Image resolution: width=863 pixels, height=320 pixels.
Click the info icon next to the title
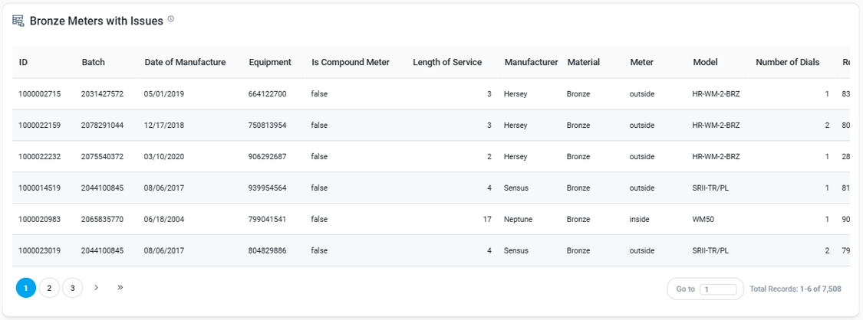click(x=171, y=19)
